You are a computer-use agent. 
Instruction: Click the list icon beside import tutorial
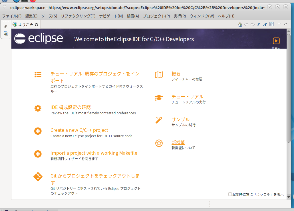click(x=38, y=75)
